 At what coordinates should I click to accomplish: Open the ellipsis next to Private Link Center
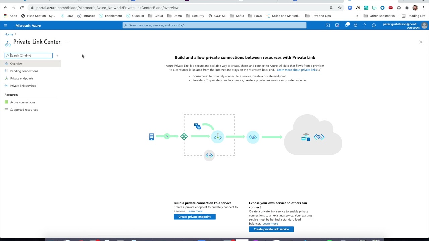(68, 42)
